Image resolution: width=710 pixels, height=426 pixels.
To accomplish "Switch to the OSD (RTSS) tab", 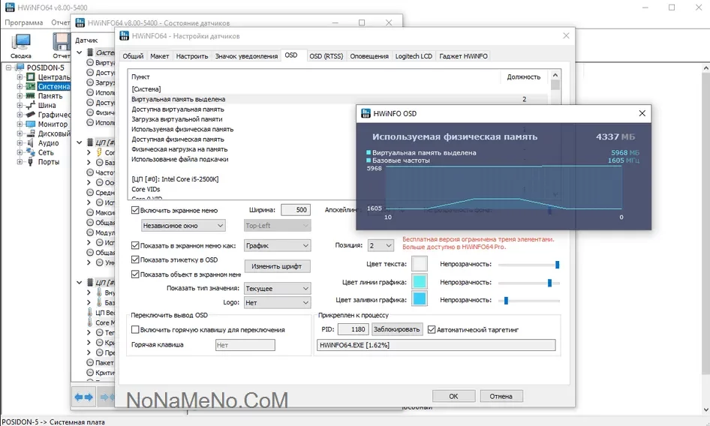I will point(326,56).
